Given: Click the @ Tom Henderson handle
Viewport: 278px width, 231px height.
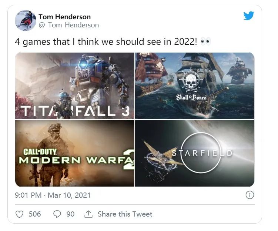Looking at the screenshot, I should point(69,25).
